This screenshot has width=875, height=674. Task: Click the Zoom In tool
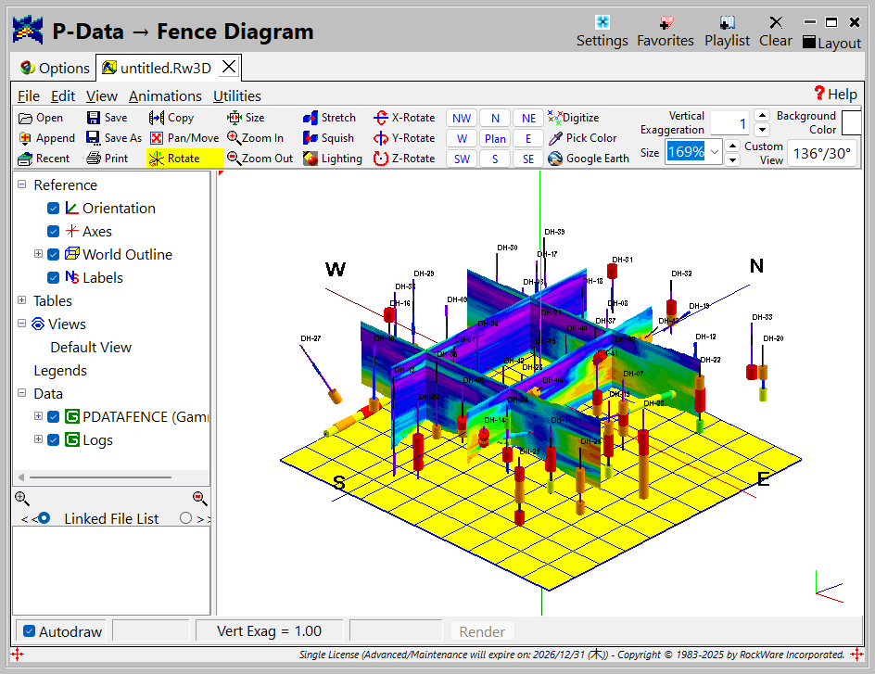pyautogui.click(x=255, y=138)
